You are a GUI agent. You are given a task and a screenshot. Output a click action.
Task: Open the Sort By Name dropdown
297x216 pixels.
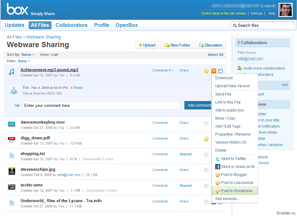[28, 55]
